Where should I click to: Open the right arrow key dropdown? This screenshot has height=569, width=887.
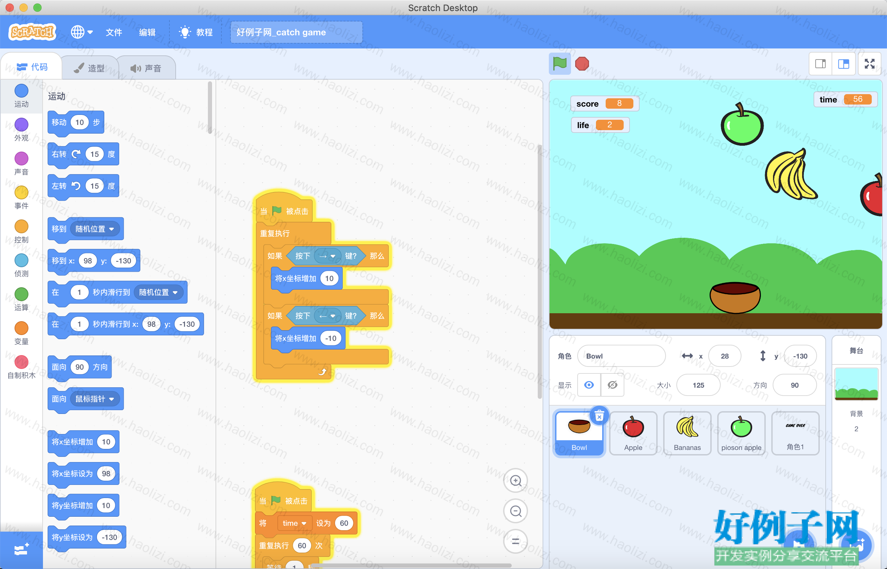327,256
